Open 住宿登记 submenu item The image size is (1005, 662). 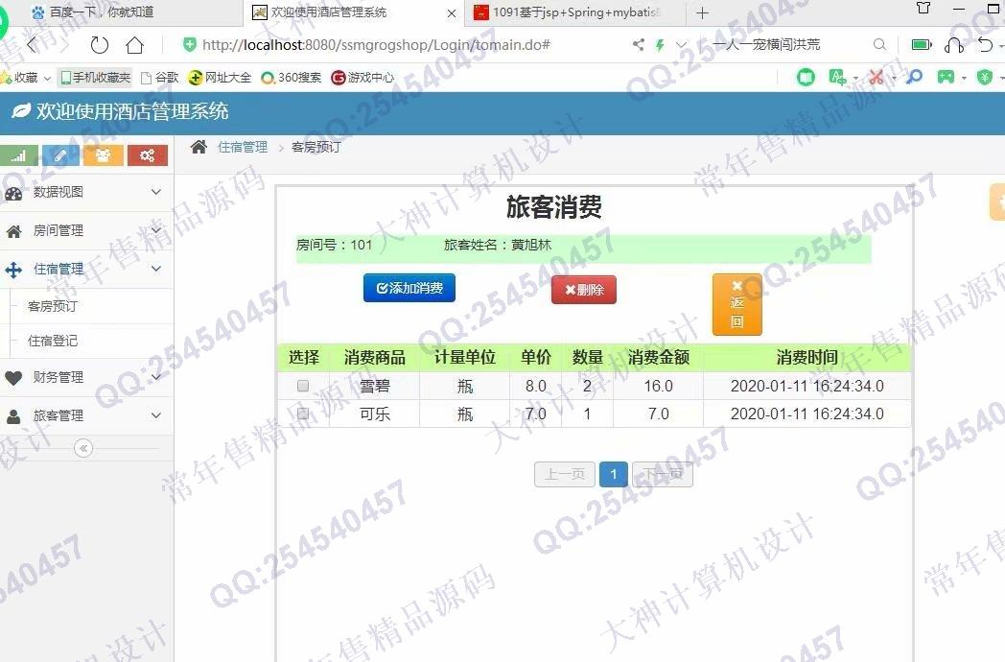53,341
